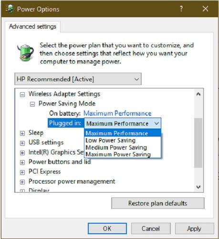219x239 pixels.
Task: Choose Low Power Saving option
Action: coord(110,141)
